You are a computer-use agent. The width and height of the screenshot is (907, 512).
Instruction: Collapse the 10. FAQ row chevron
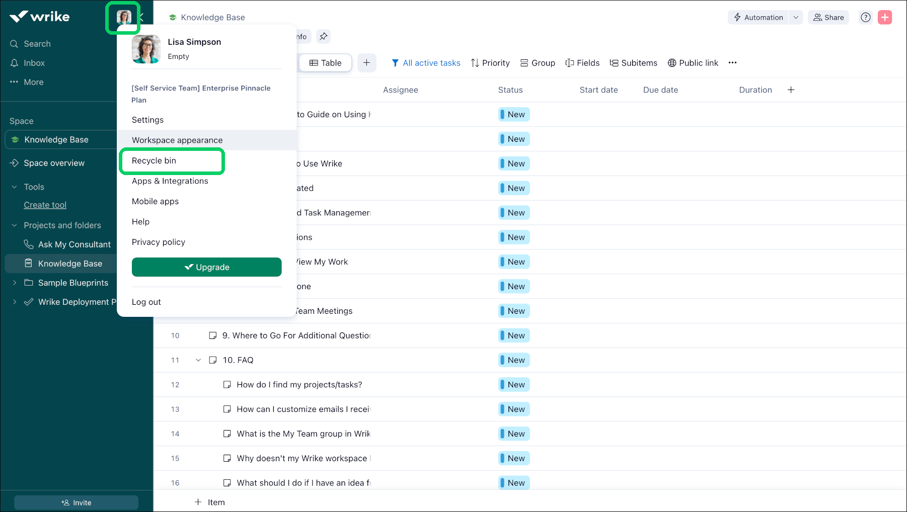198,360
